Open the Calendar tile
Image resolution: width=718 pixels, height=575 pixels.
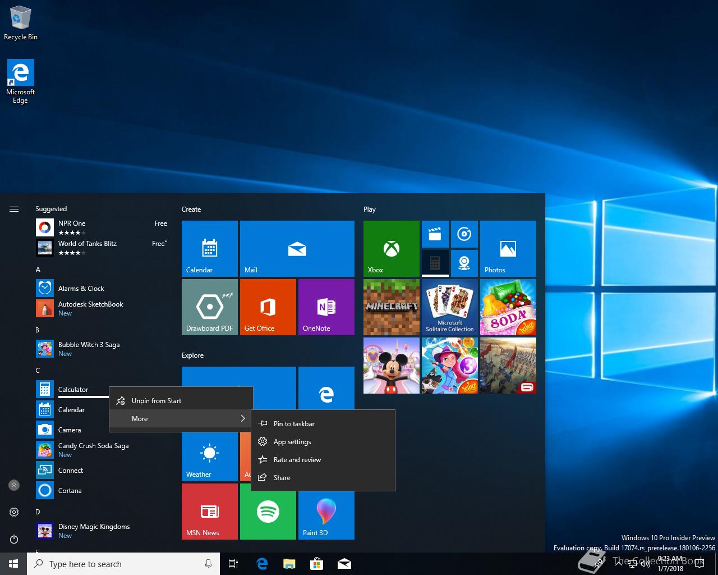(210, 249)
